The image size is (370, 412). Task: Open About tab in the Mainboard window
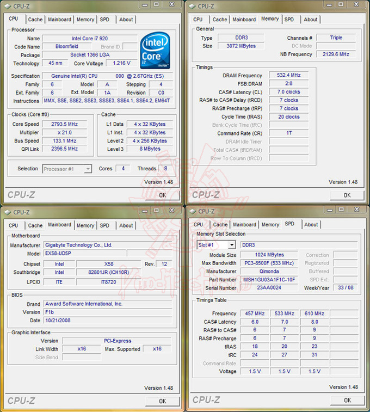tap(126, 225)
